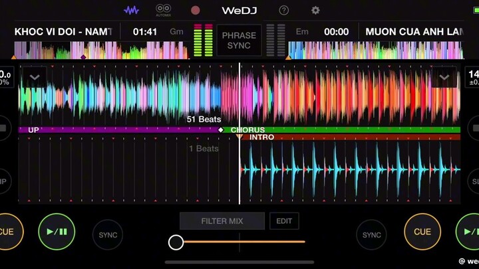Open the settings gear icon
Viewport: 479px width, 269px height.
[315, 10]
